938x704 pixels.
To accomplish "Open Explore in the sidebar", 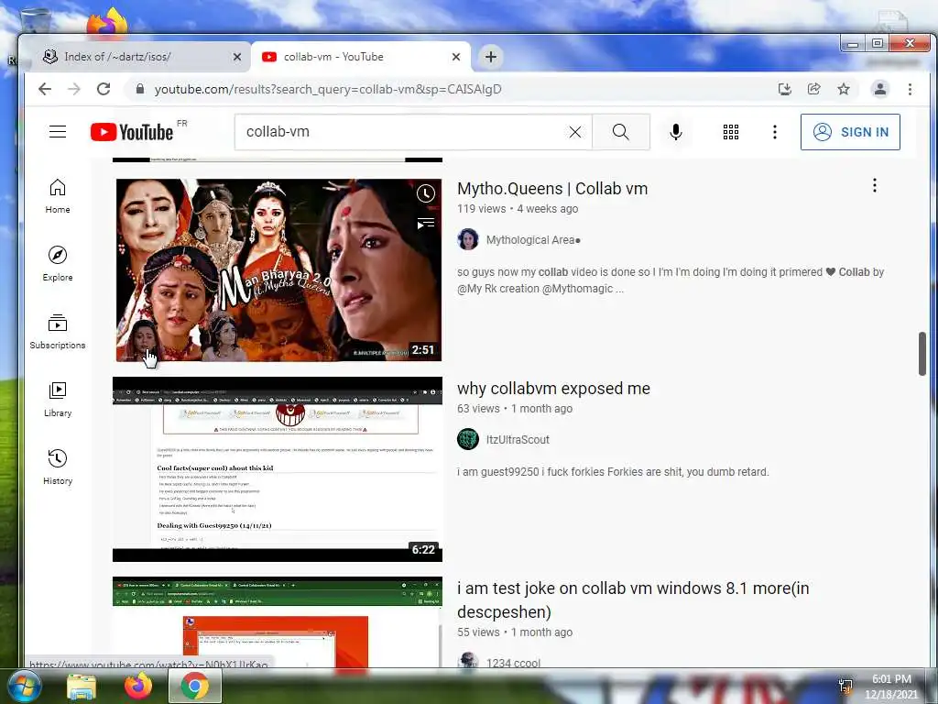I will (58, 264).
